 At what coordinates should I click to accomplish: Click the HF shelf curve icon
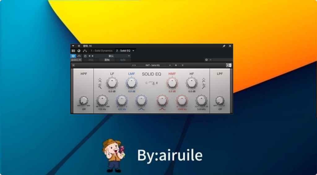[x=204, y=88]
